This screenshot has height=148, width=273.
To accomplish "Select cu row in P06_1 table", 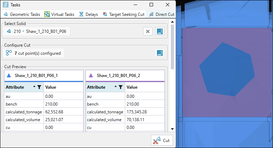I will point(44,127).
